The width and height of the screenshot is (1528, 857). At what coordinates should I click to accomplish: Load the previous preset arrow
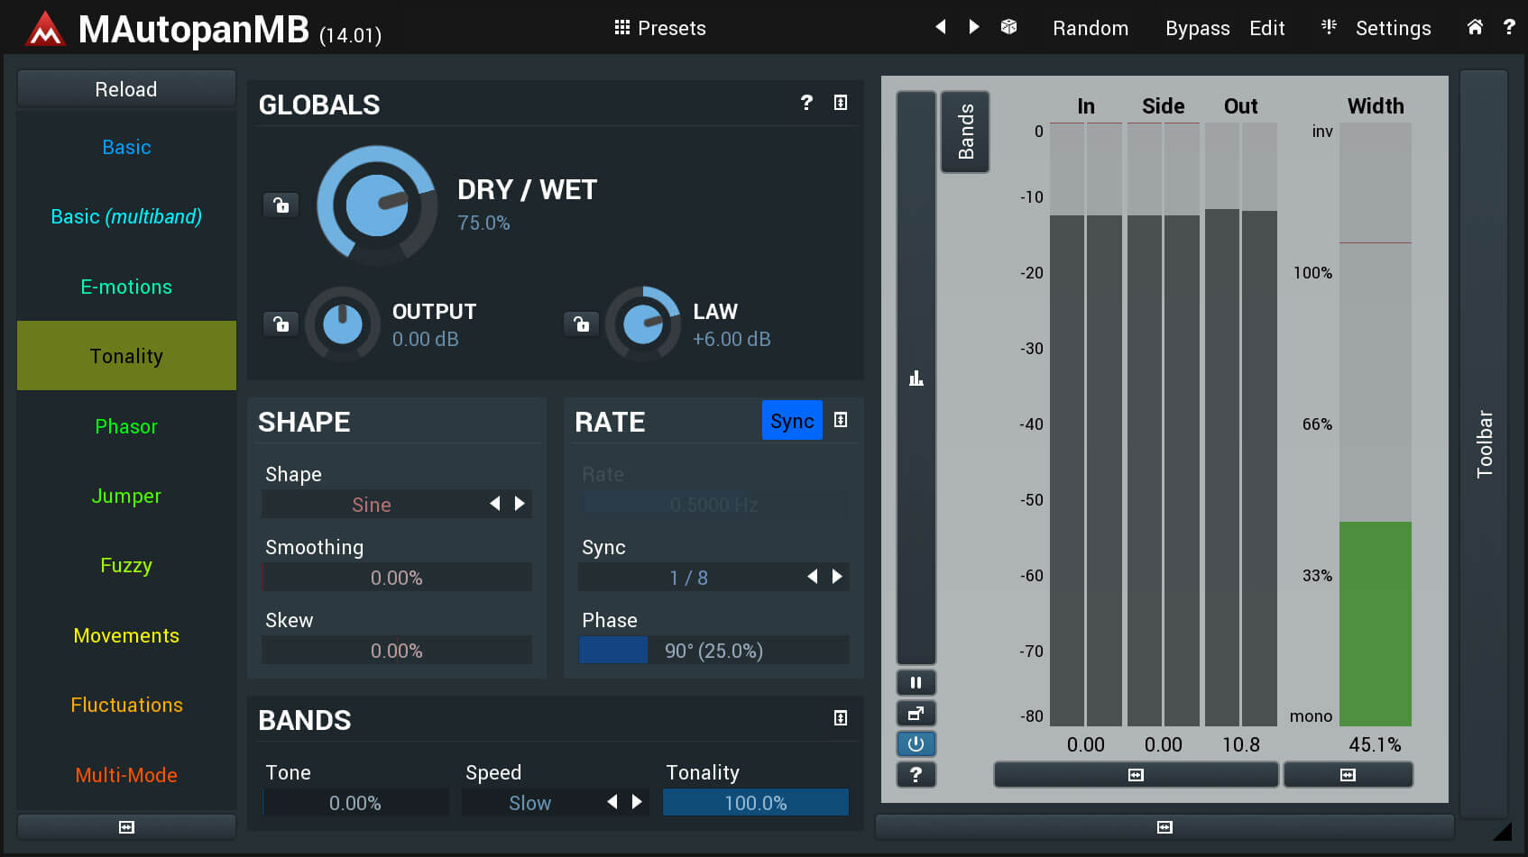pos(940,27)
